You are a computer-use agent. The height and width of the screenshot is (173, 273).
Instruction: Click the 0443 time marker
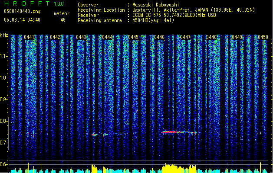[x=81, y=37]
